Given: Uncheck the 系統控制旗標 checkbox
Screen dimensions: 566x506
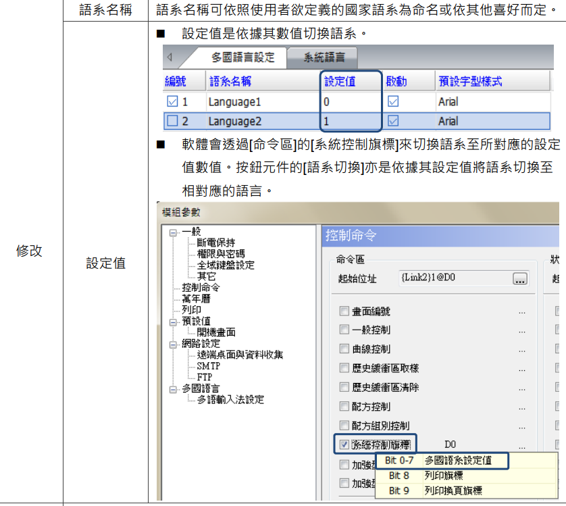Looking at the screenshot, I should tap(344, 445).
